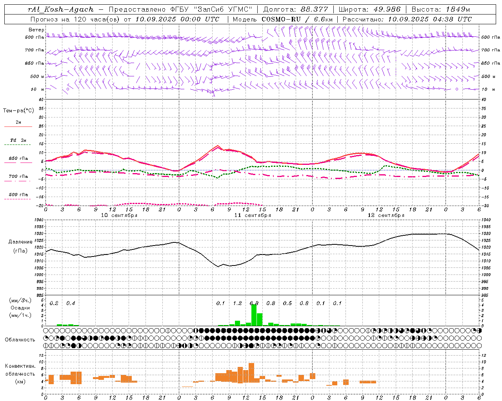Click the 1.2 precipitation total value
Screen dimensions: 502x401
[x=237, y=303]
